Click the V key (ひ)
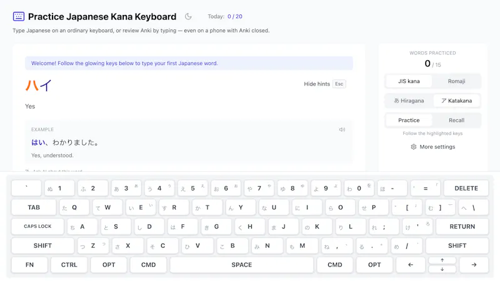500x281 pixels. tap(197, 245)
